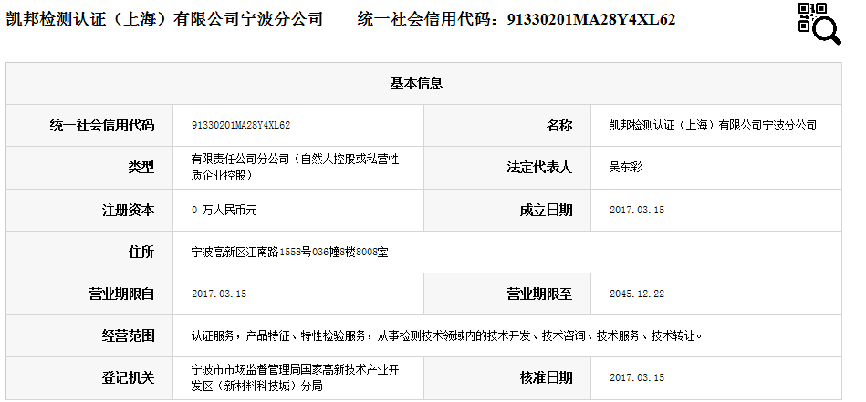Click the 登记机关 field label

click(x=128, y=377)
